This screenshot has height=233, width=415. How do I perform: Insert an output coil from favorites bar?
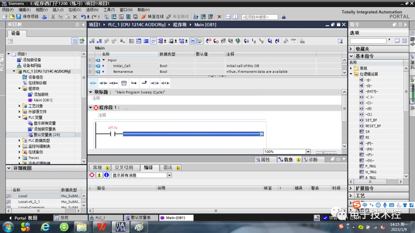pos(113,83)
